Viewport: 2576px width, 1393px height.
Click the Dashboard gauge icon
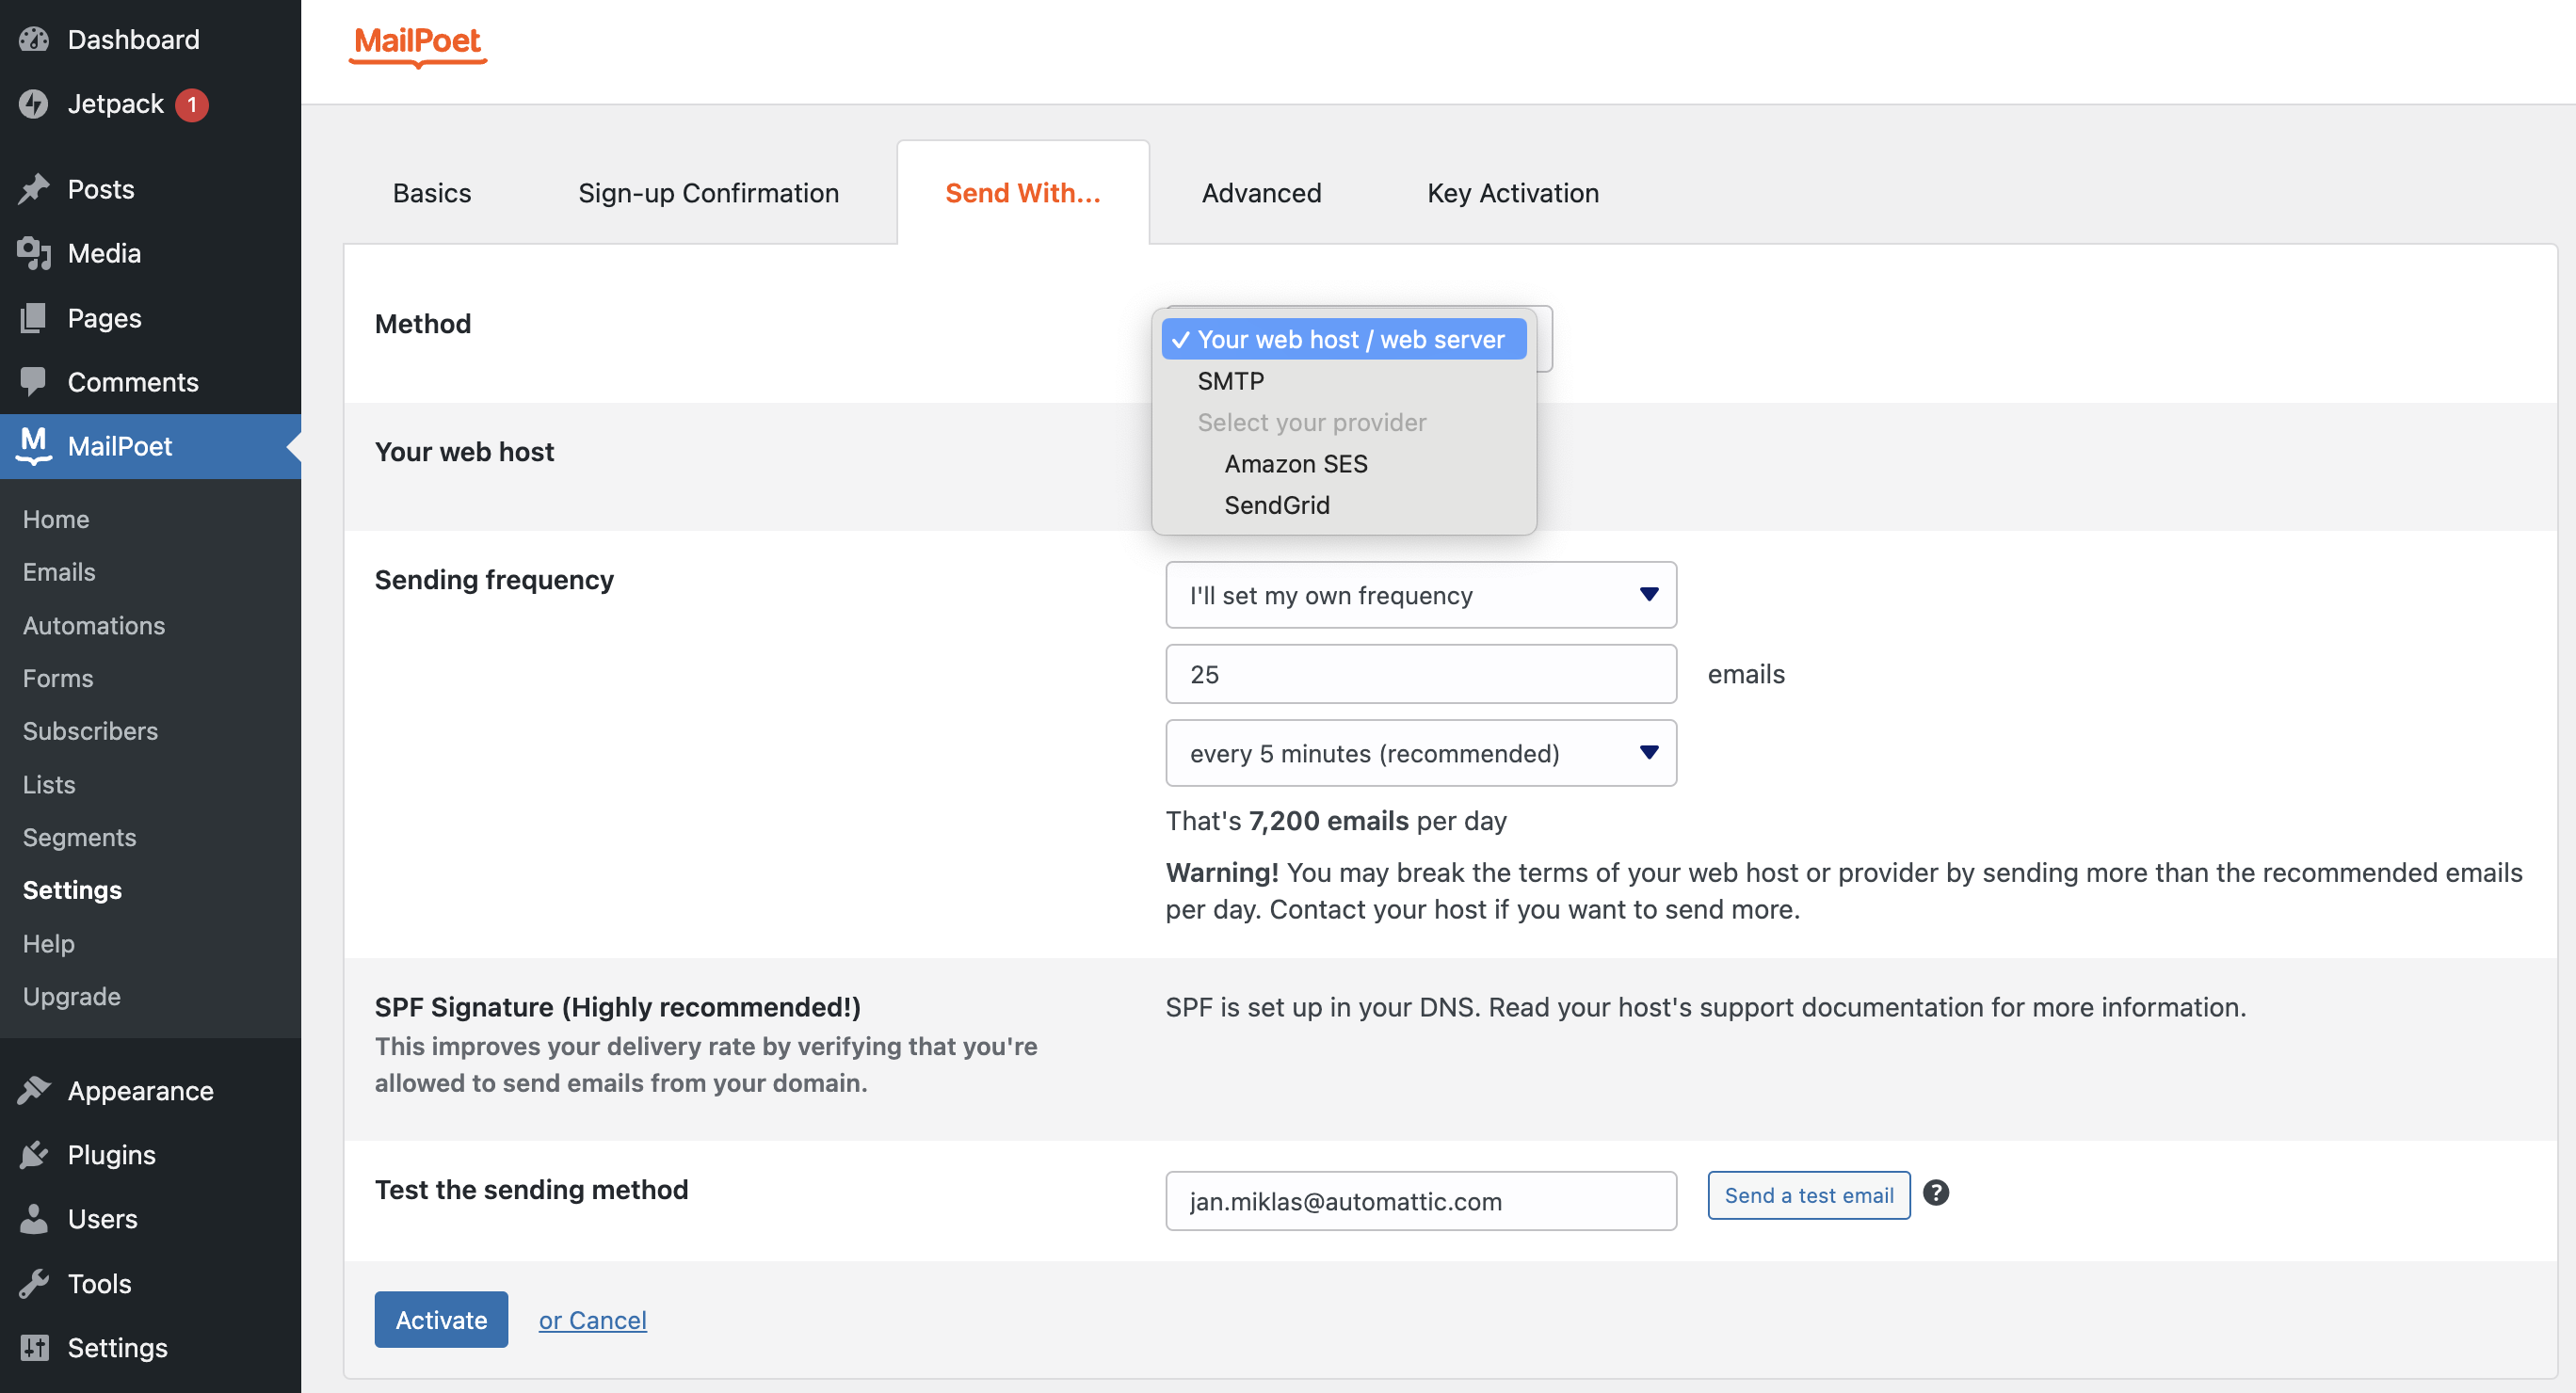pos(34,39)
